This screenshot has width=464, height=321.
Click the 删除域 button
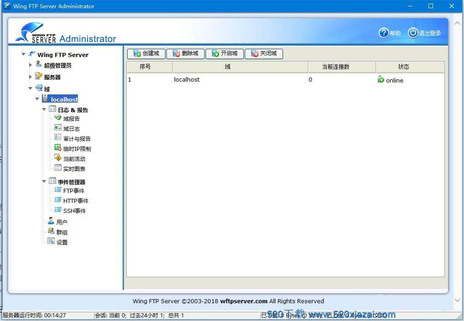click(x=185, y=54)
